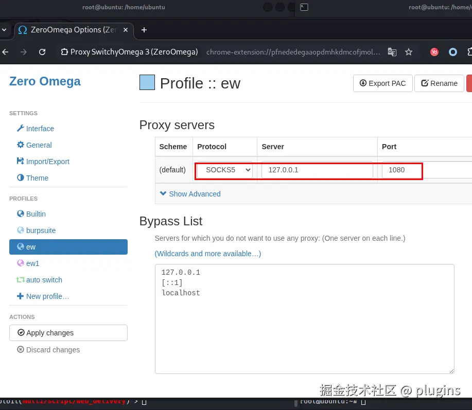472x410 pixels.
Task: Close the ZeroOmega Options tab
Action: (126, 30)
